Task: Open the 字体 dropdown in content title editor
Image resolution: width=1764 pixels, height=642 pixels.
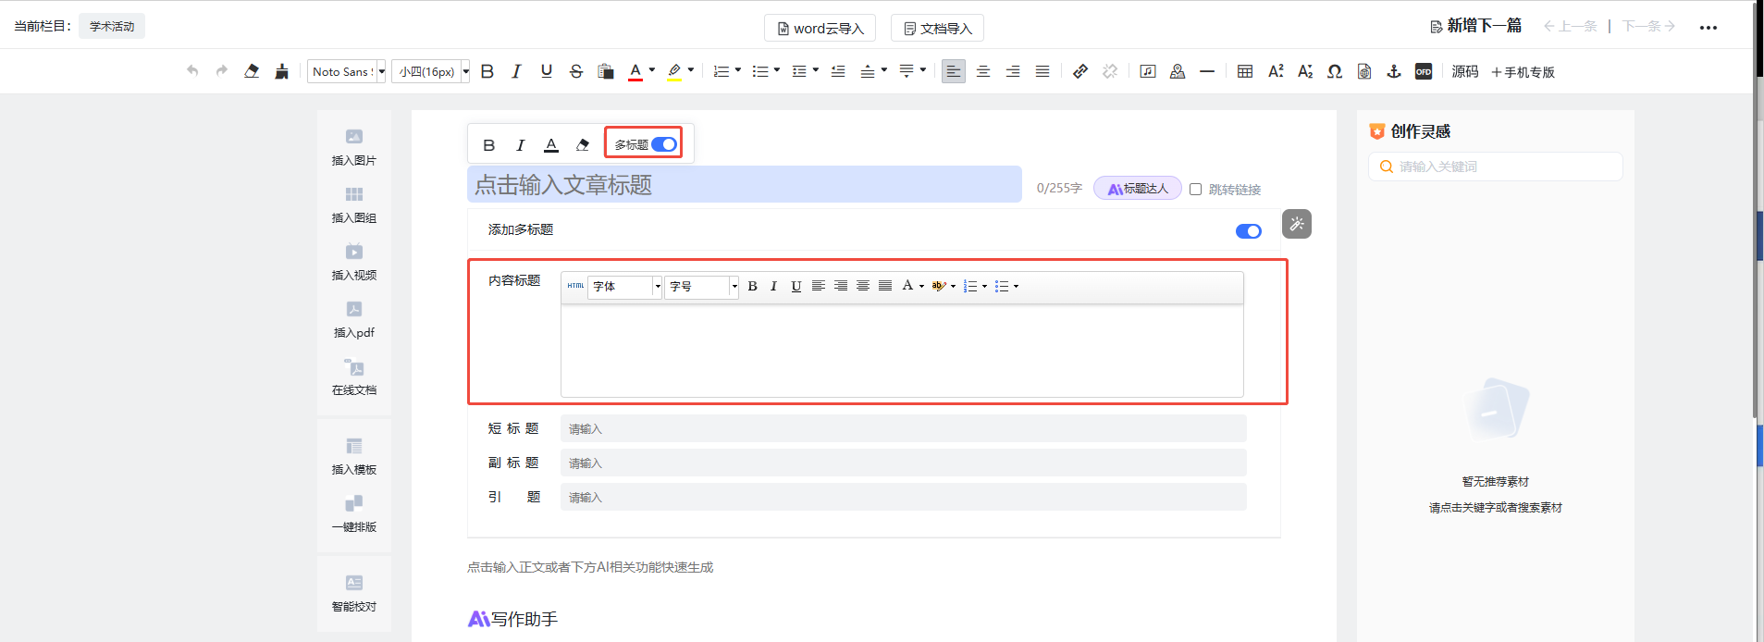Action: [x=625, y=287]
